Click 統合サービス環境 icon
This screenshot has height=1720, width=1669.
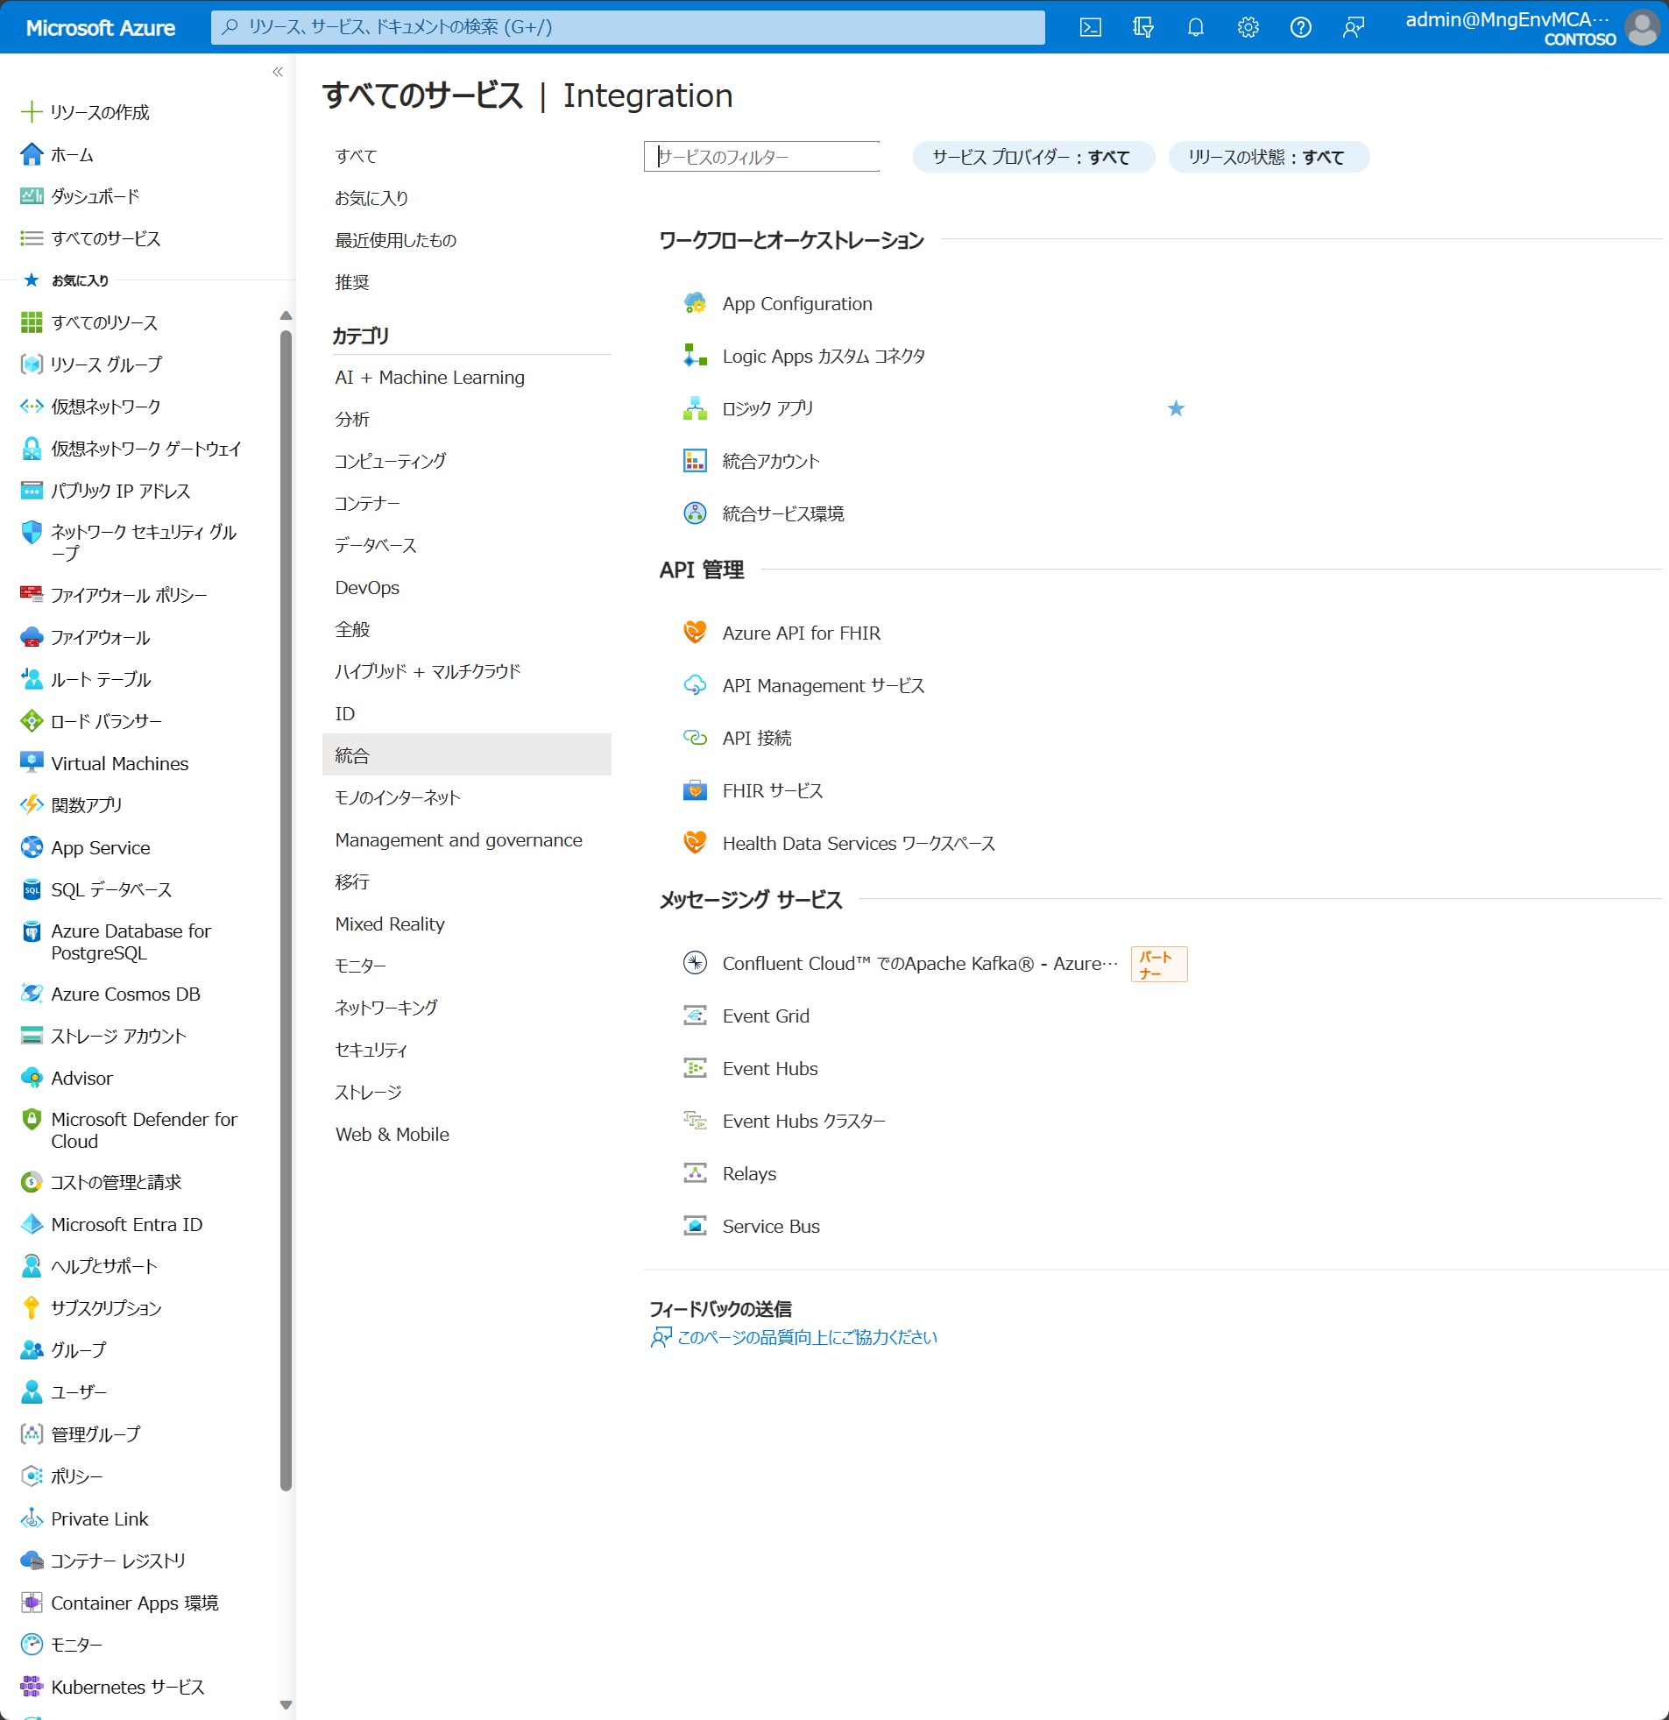(695, 514)
